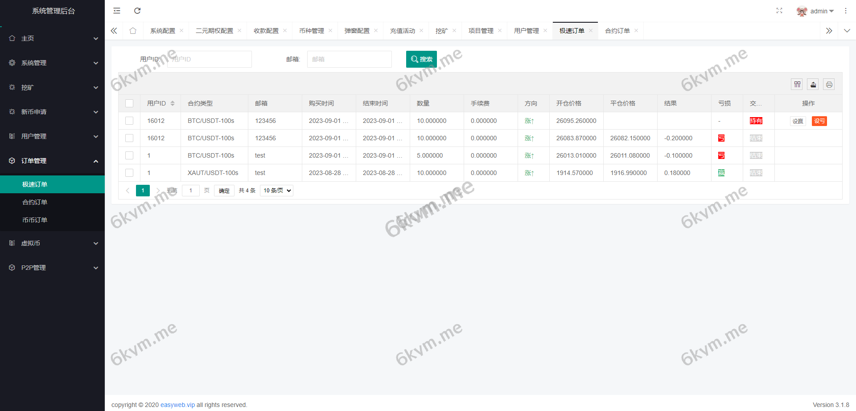
Task: Open the 10条/页 page size dropdown
Action: pos(276,190)
